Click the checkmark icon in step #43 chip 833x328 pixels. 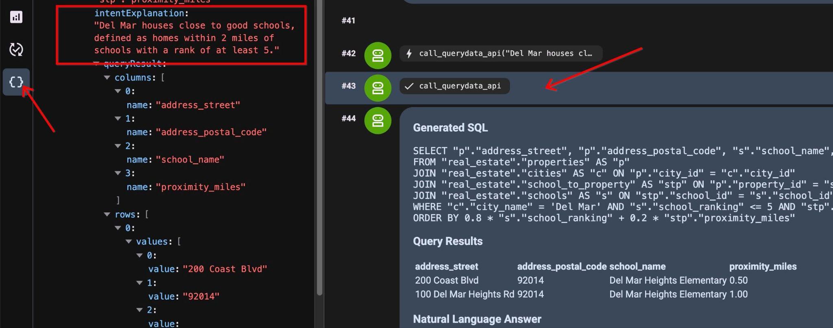point(409,86)
